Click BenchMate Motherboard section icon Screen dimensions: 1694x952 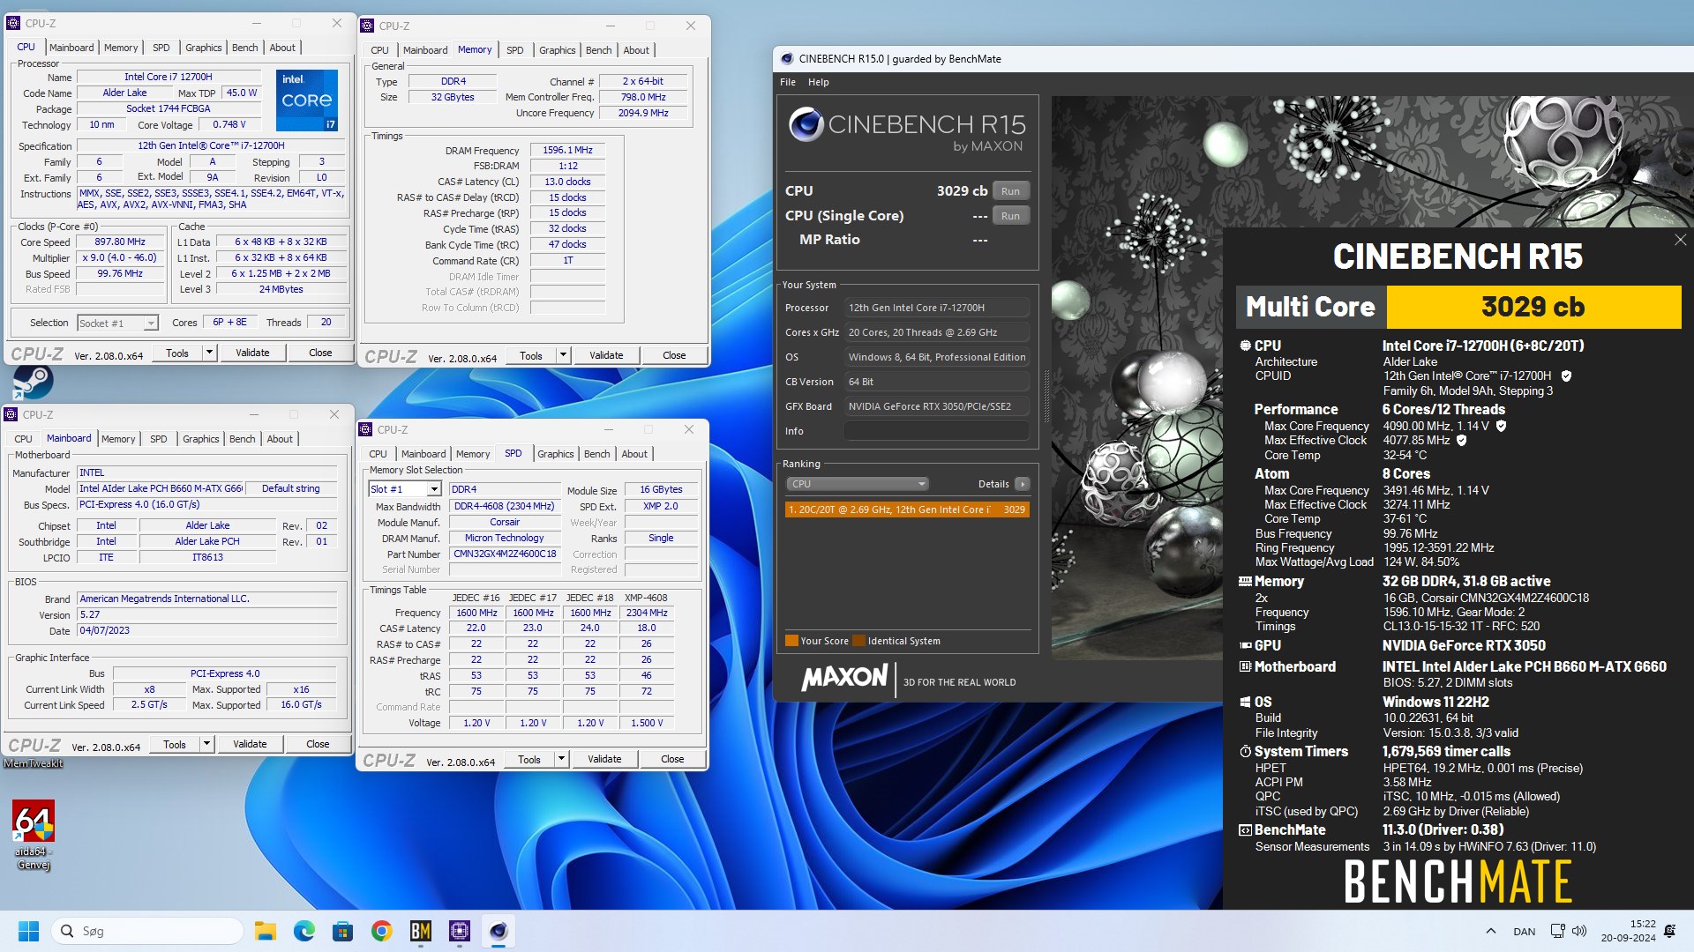[1245, 666]
